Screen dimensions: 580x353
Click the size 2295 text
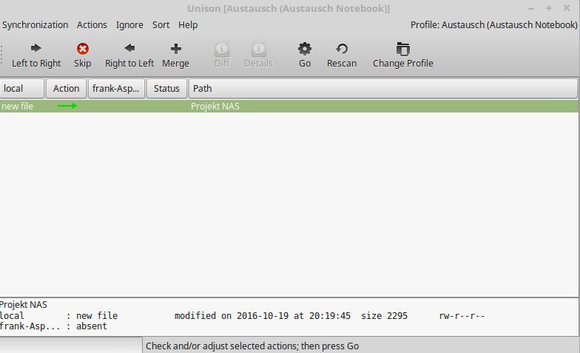pos(384,315)
